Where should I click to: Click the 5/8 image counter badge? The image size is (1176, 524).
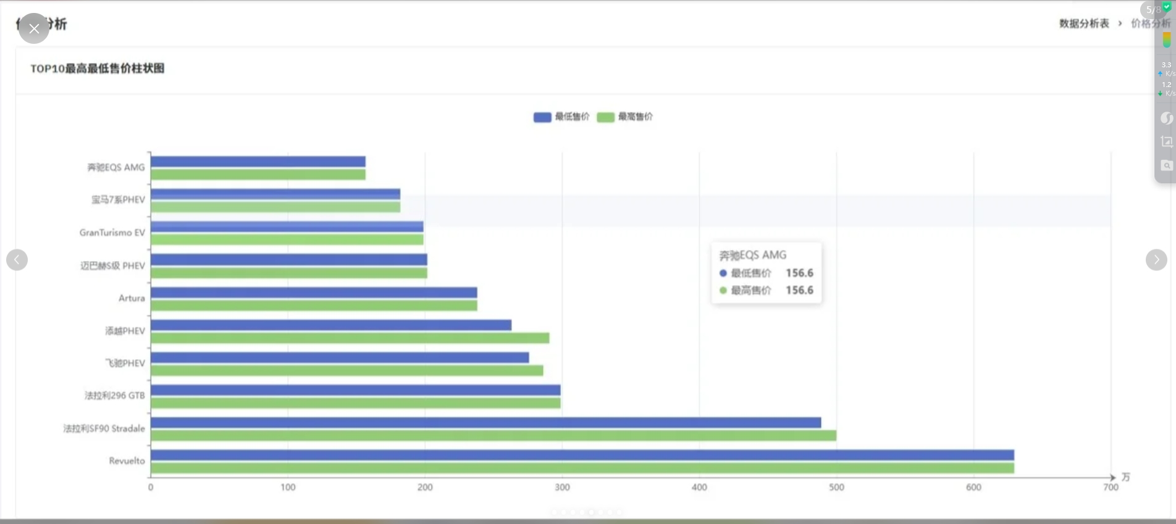[1152, 10]
